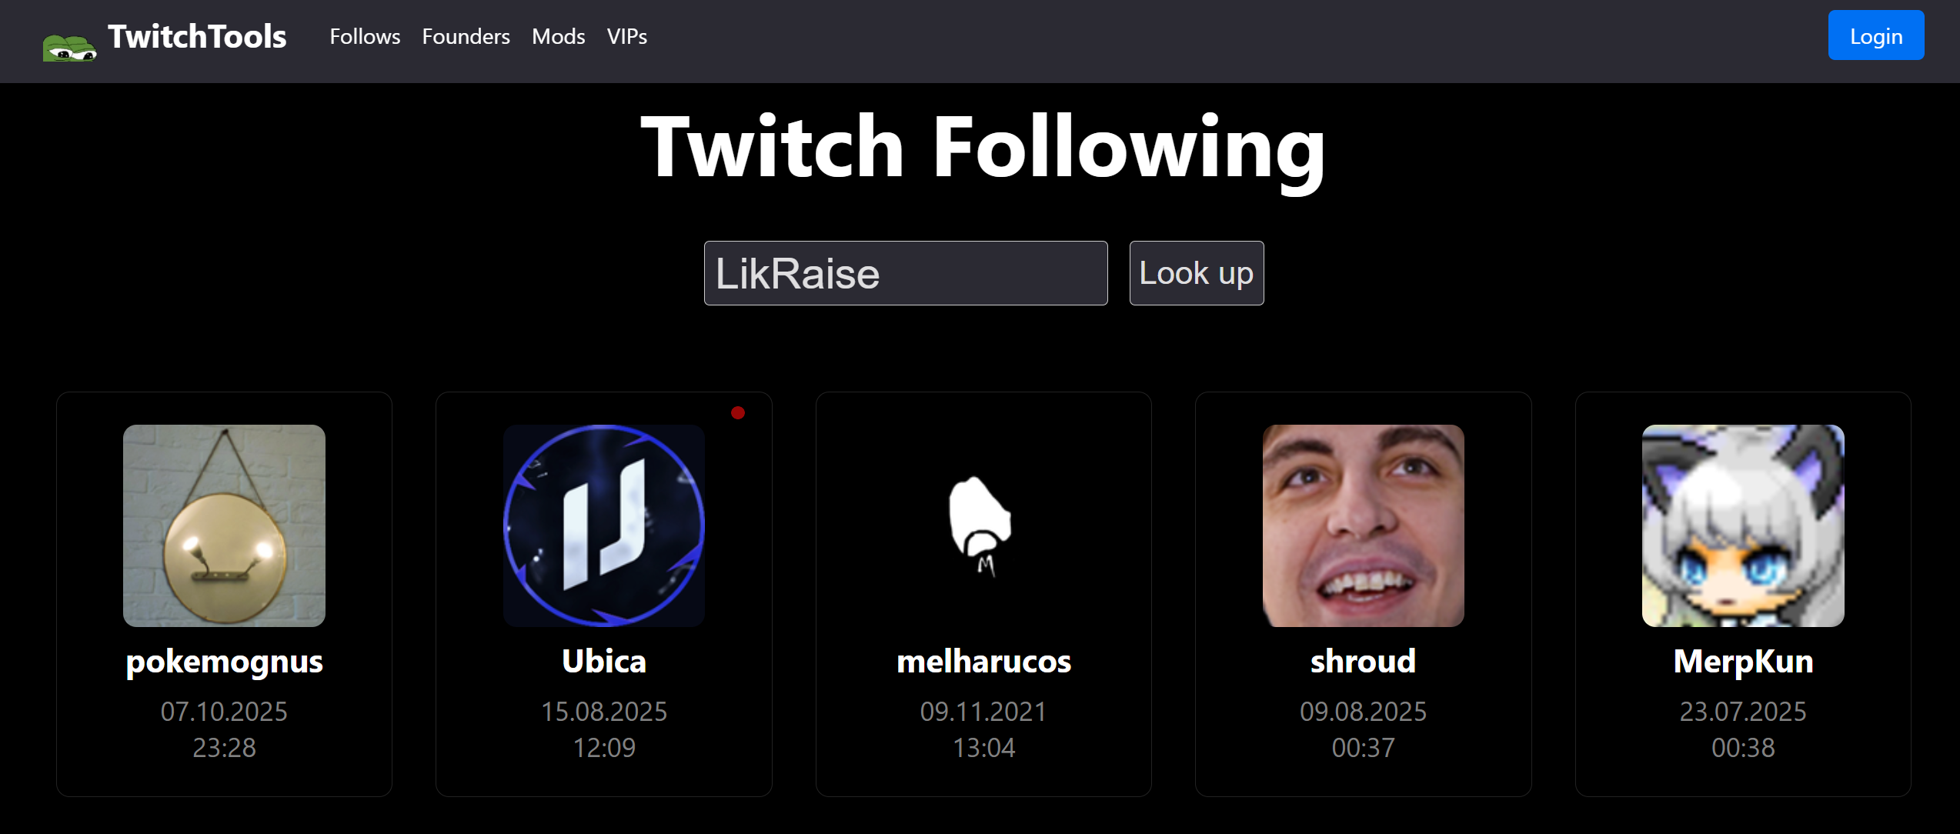
Task: Go to the Follows page
Action: click(x=365, y=36)
